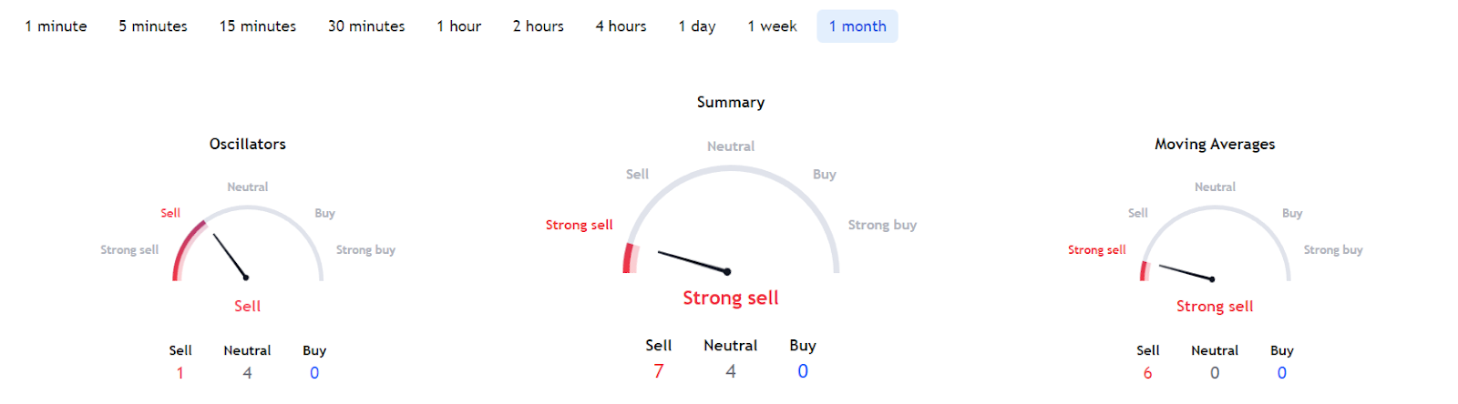Screen dimensions: 1458x404
Task: Switch to the 2 hours interval
Action: (539, 26)
